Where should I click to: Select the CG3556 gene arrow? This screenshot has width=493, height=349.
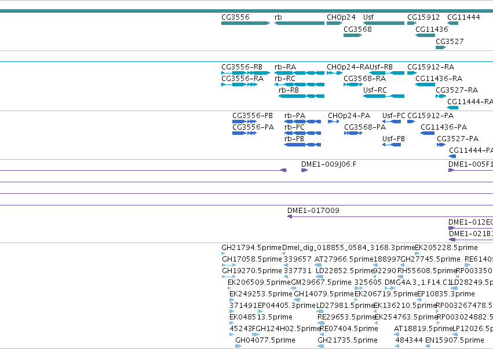pos(246,23)
